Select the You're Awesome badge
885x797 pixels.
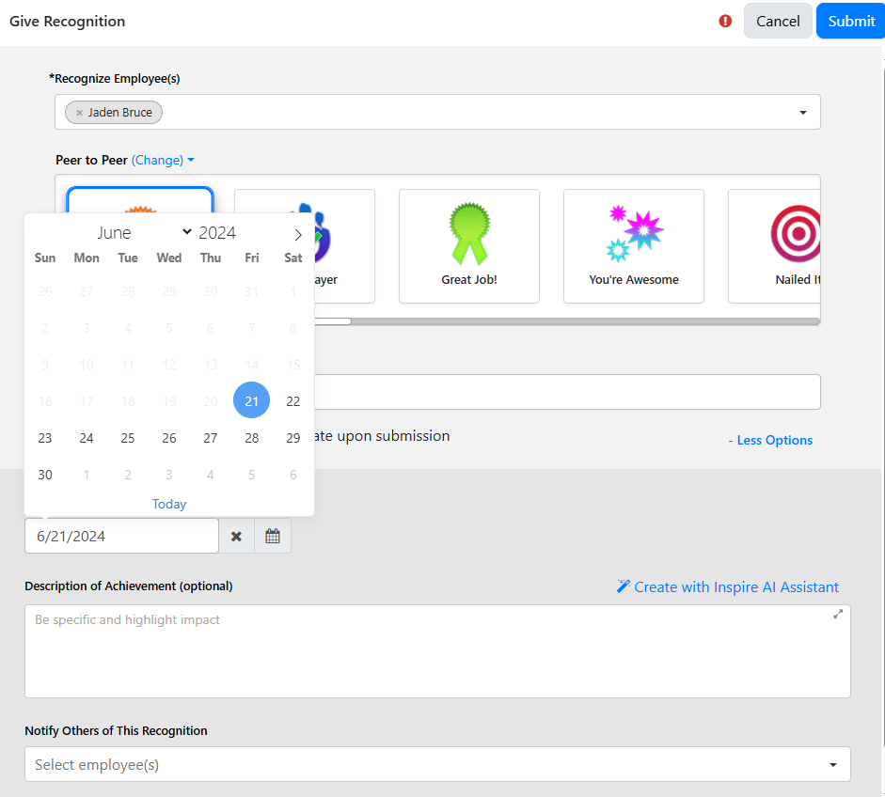click(x=634, y=246)
